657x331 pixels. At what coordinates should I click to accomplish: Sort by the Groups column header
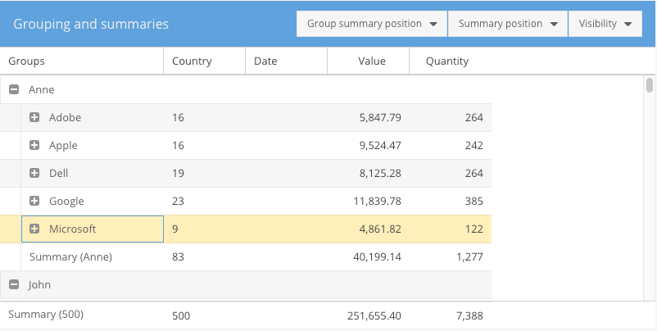point(82,61)
